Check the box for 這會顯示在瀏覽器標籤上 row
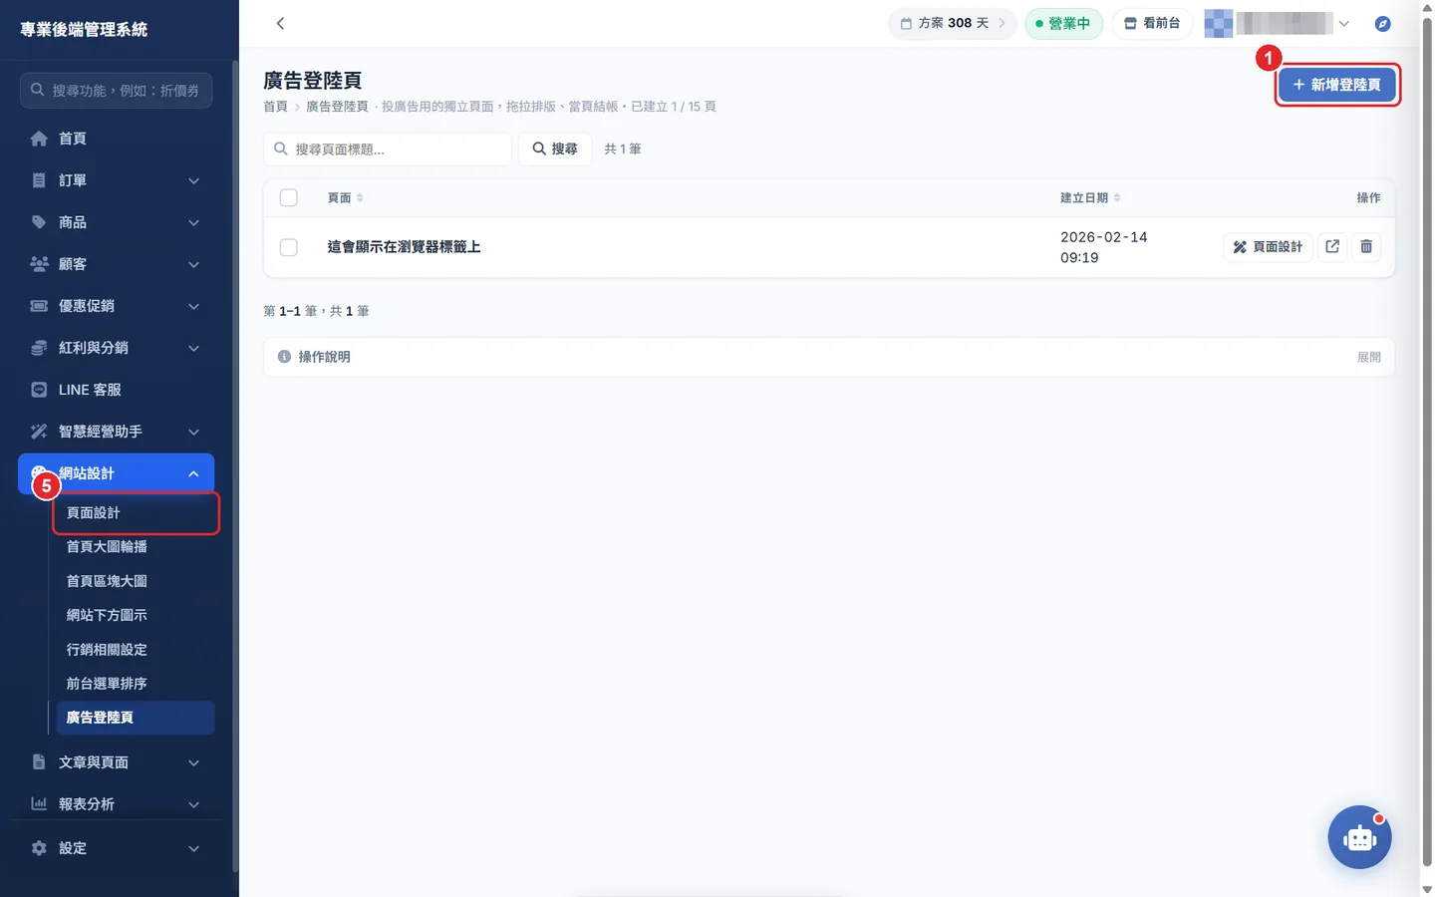This screenshot has height=897, width=1435. 289,247
